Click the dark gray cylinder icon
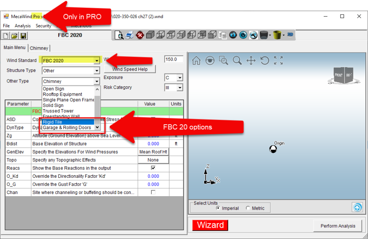The image size is (368, 239). coord(264,35)
